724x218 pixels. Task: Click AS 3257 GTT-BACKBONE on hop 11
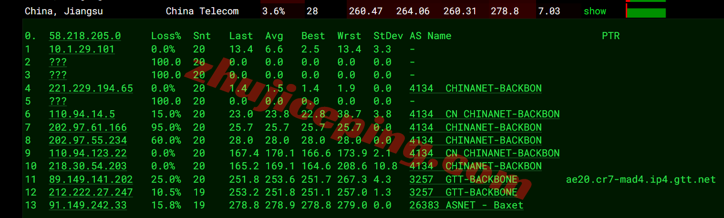[464, 179]
